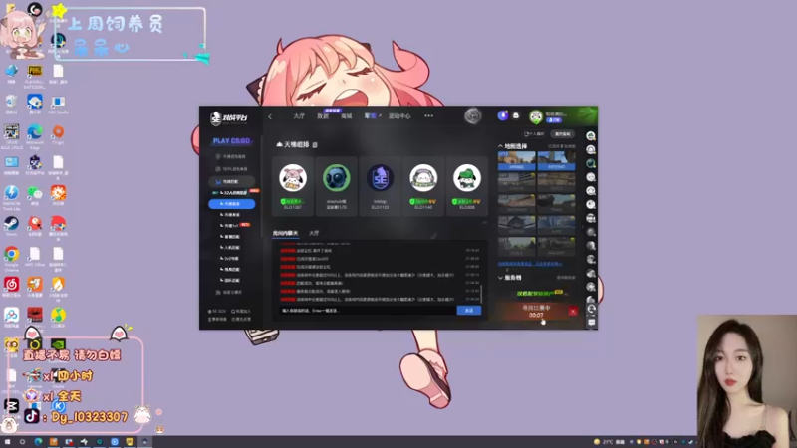Open the green hat avatar player card
Screen dimensions: 797x448
467,186
